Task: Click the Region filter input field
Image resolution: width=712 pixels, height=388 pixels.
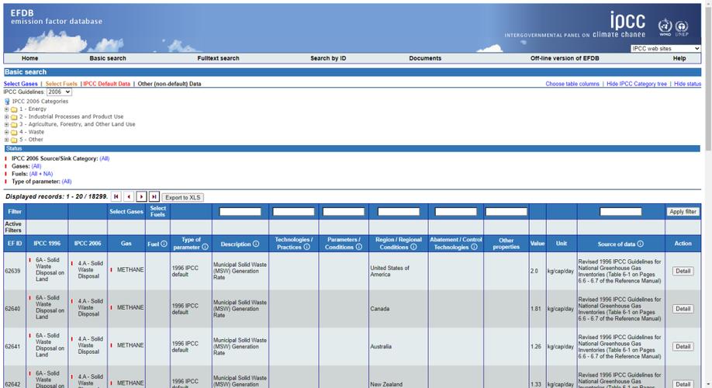Action: (x=399, y=211)
